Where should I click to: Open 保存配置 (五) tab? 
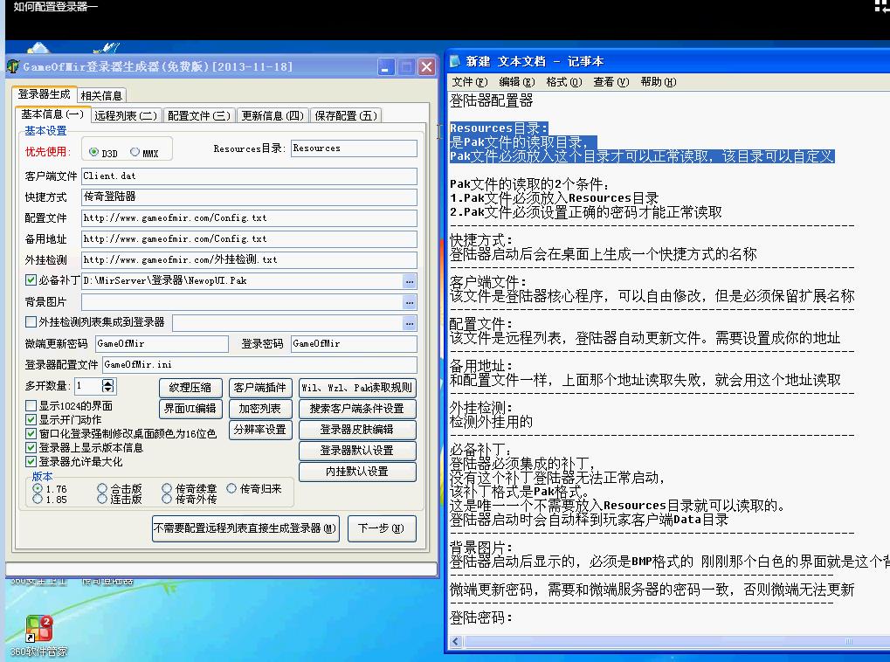(x=346, y=116)
